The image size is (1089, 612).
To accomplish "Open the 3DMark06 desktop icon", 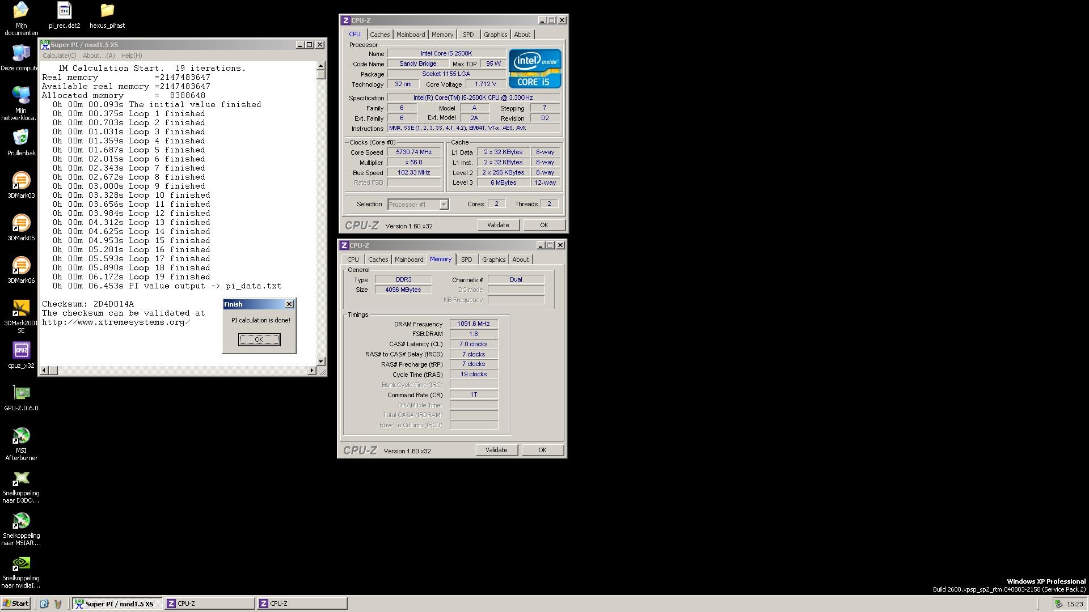I will coord(21,266).
